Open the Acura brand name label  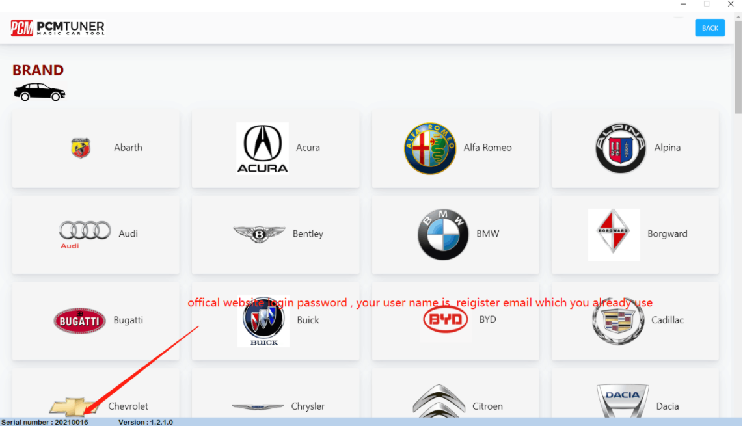(308, 148)
